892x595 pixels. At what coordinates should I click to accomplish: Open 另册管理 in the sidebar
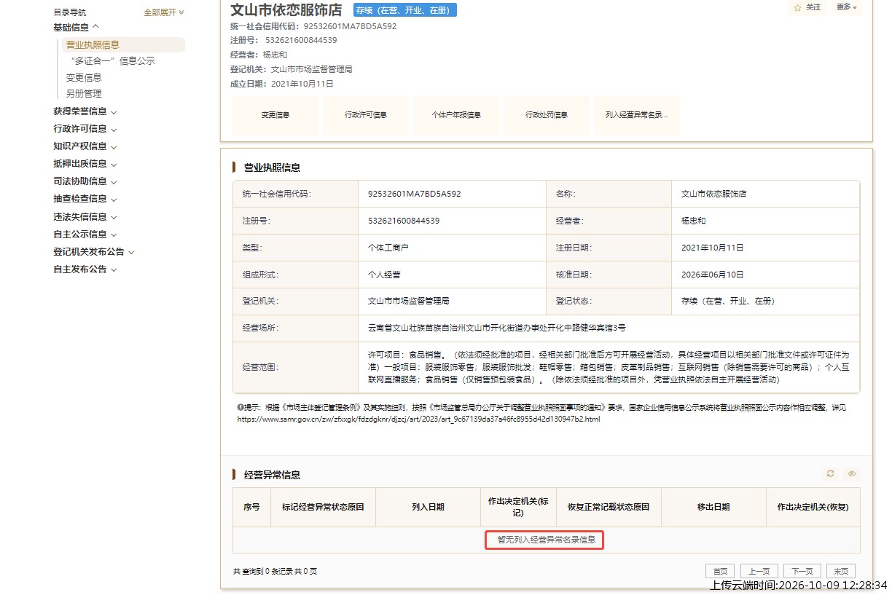coord(84,93)
